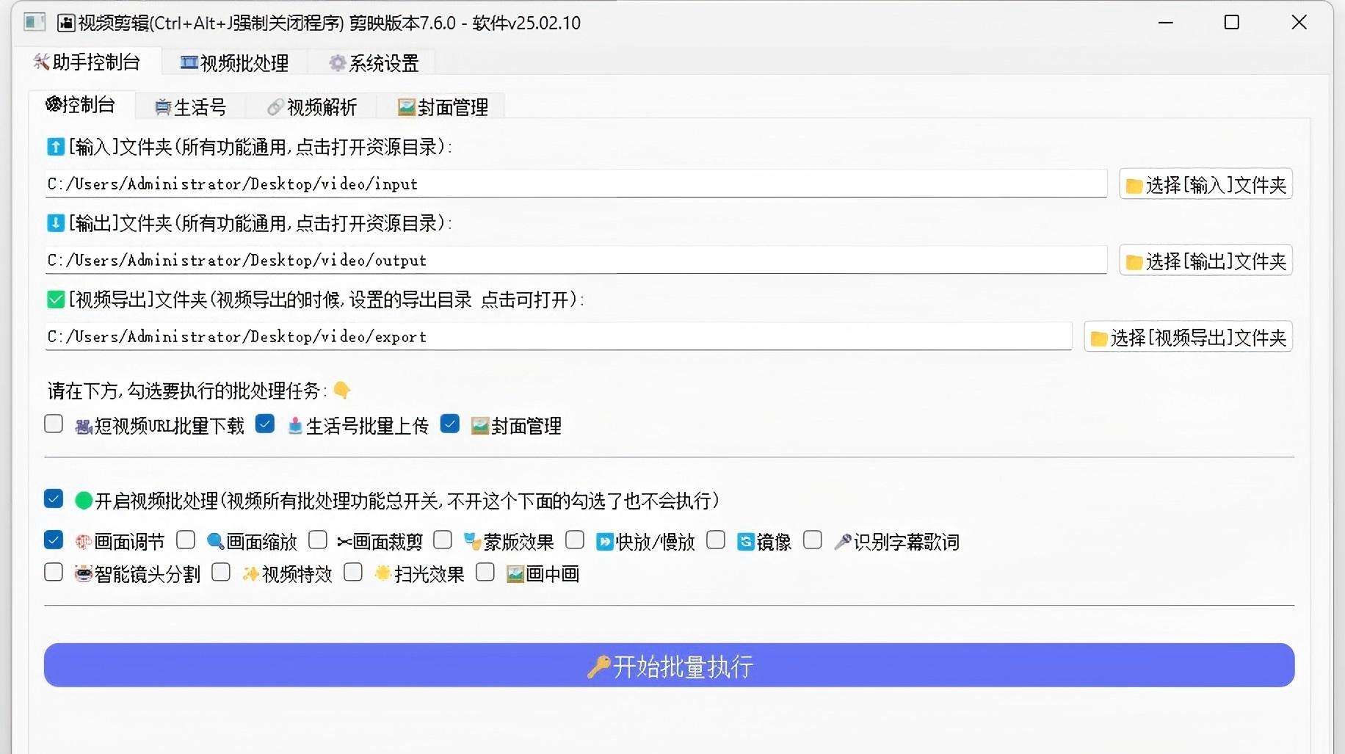Viewport: 1345px width, 754px height.
Task: Click the 识别字幕歌词 microphone icon
Action: click(x=843, y=542)
